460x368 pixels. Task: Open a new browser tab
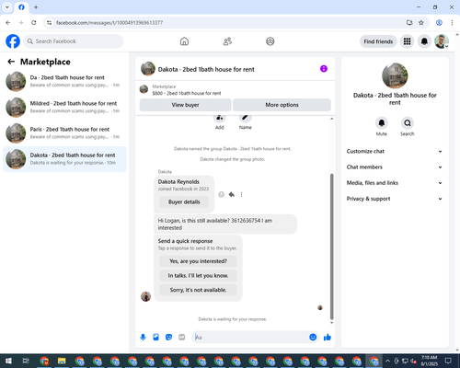36,7
